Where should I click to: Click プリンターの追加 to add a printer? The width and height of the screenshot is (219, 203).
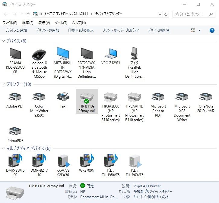47,30
